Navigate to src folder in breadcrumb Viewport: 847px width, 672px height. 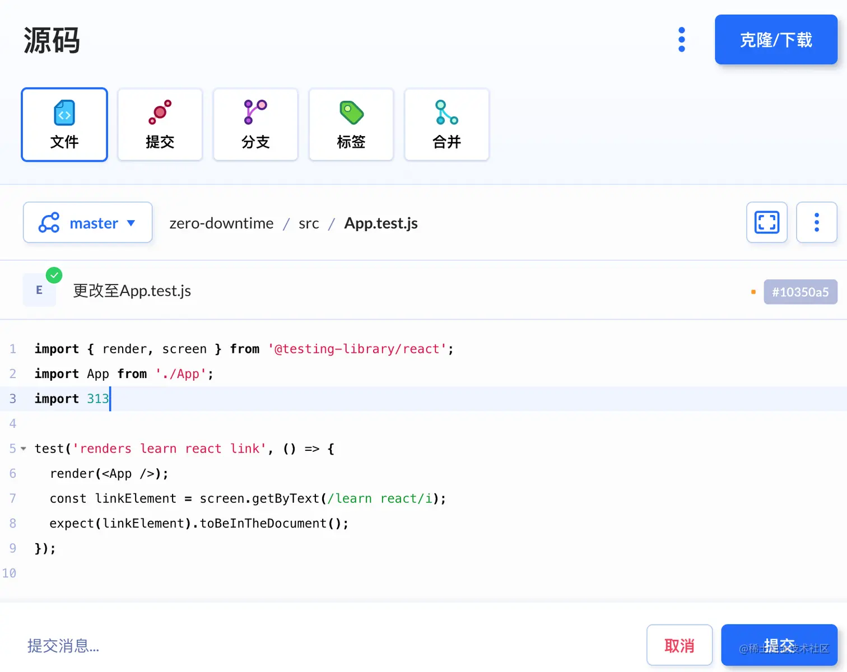309,223
